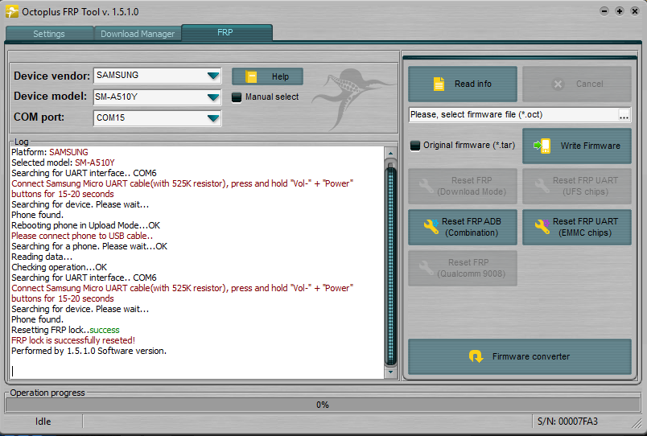The image size is (647, 436).
Task: Click the firmware file path input field
Action: [513, 115]
